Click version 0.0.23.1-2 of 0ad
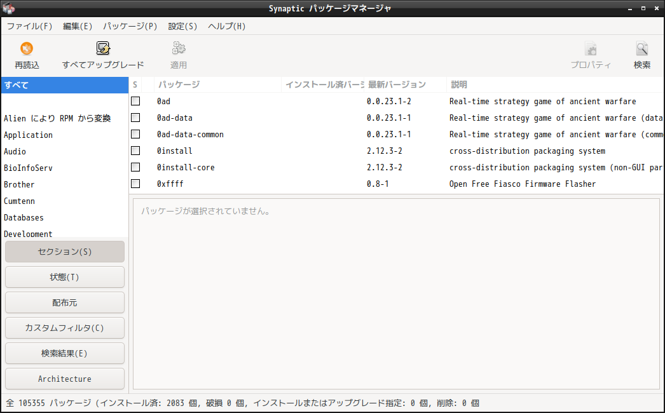Image resolution: width=665 pixels, height=413 pixels. pyautogui.click(x=389, y=101)
